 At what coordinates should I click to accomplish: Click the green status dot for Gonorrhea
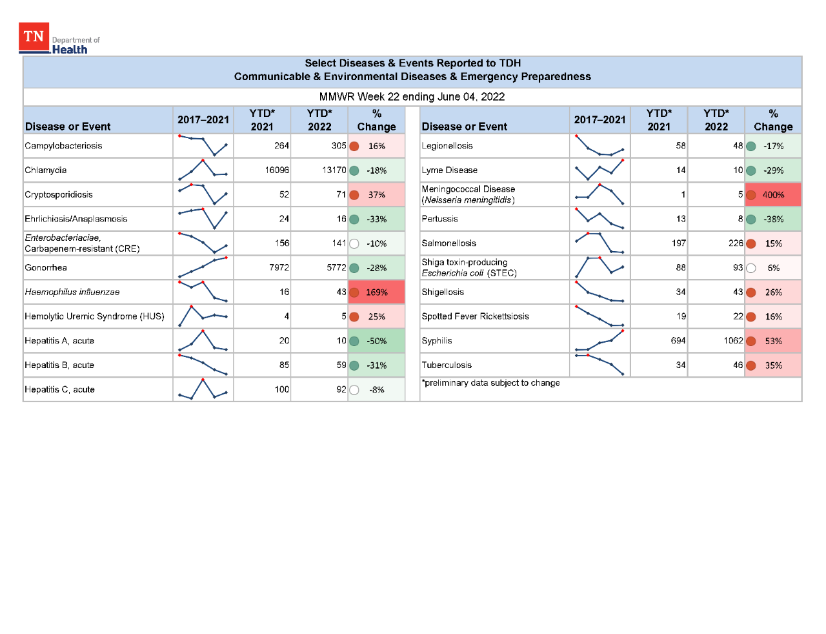pos(354,268)
